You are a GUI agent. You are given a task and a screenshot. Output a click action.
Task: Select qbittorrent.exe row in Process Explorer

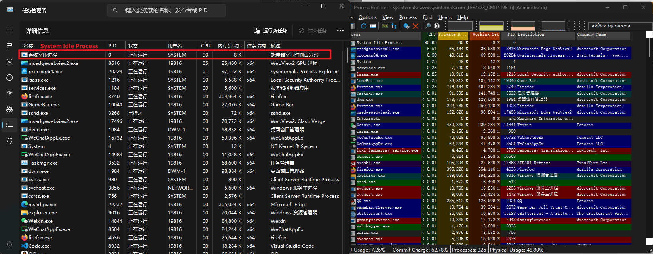click(491, 214)
